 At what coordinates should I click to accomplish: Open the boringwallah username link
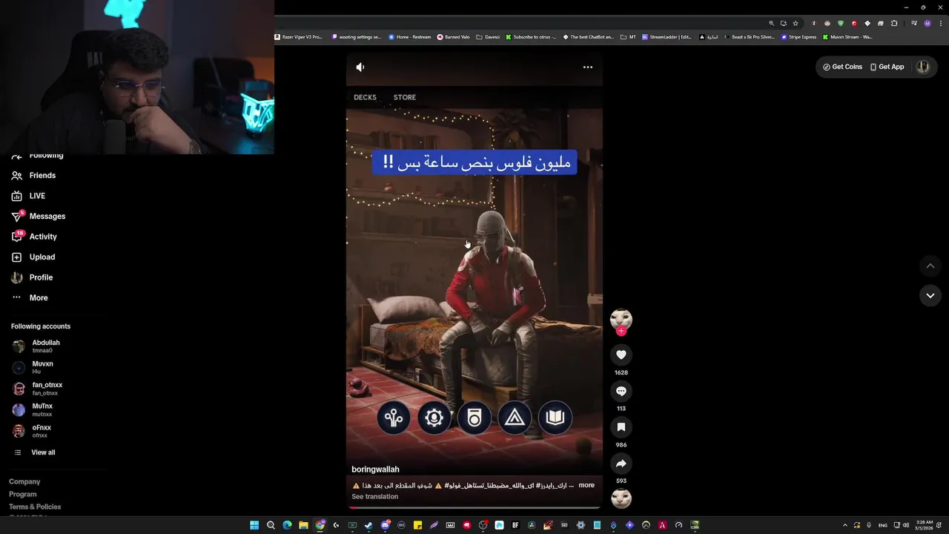coord(375,469)
